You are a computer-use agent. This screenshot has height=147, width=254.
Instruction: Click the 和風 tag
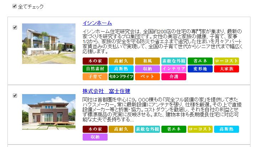147,61
